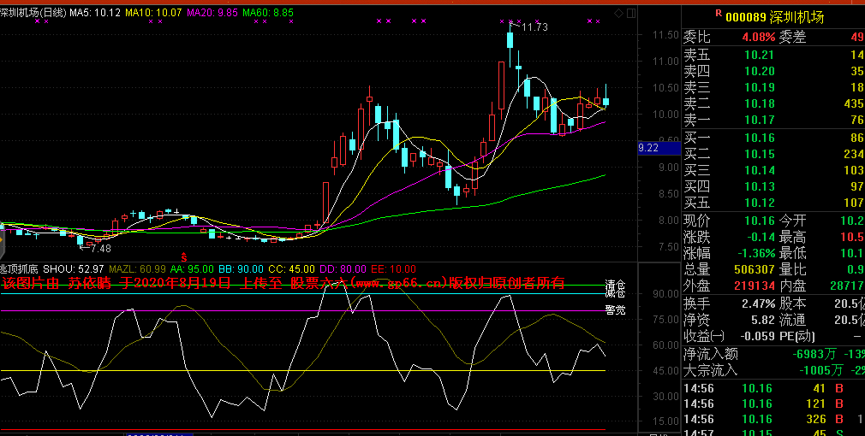Click the 外盘 value 219134
This screenshot has width=865, height=436.
[753, 286]
